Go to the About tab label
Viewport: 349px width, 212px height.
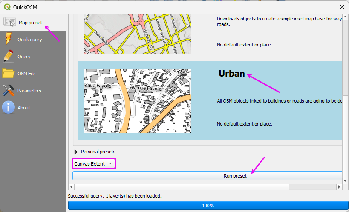point(24,108)
